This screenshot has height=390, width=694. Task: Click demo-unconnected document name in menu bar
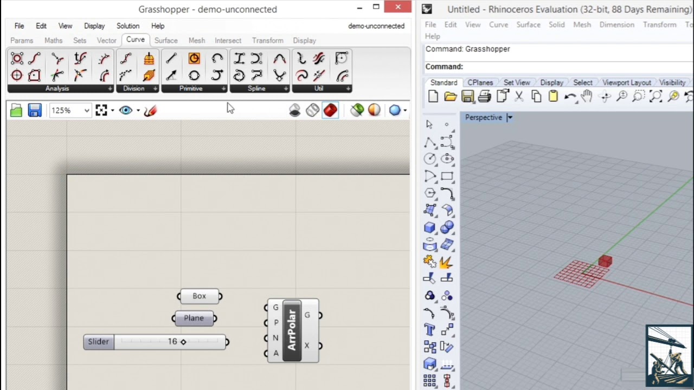pyautogui.click(x=376, y=26)
